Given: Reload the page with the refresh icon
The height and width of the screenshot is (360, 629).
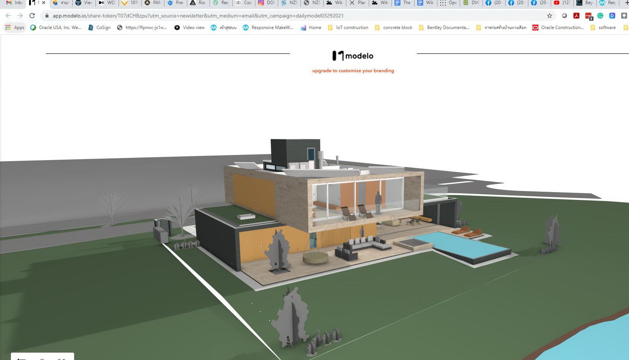Looking at the screenshot, I should pyautogui.click(x=32, y=16).
